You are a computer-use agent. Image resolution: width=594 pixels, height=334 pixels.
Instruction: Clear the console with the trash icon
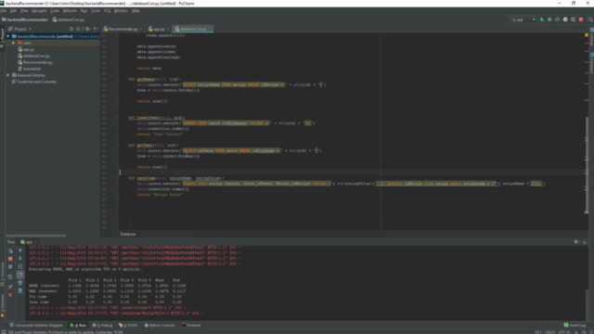point(20,290)
